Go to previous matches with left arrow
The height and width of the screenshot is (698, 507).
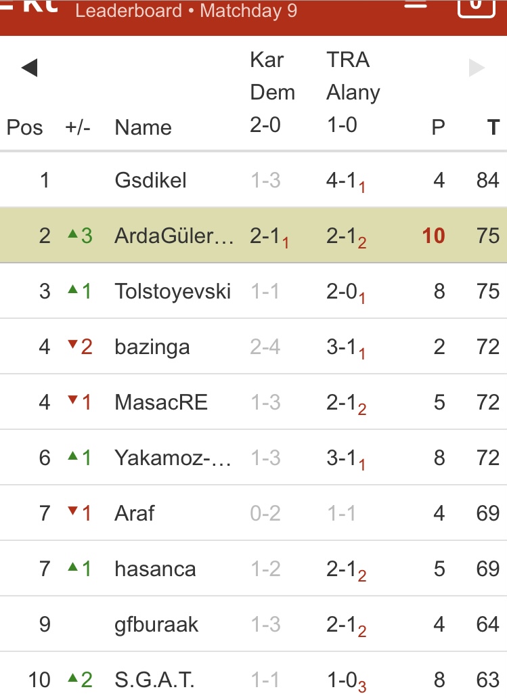click(29, 68)
